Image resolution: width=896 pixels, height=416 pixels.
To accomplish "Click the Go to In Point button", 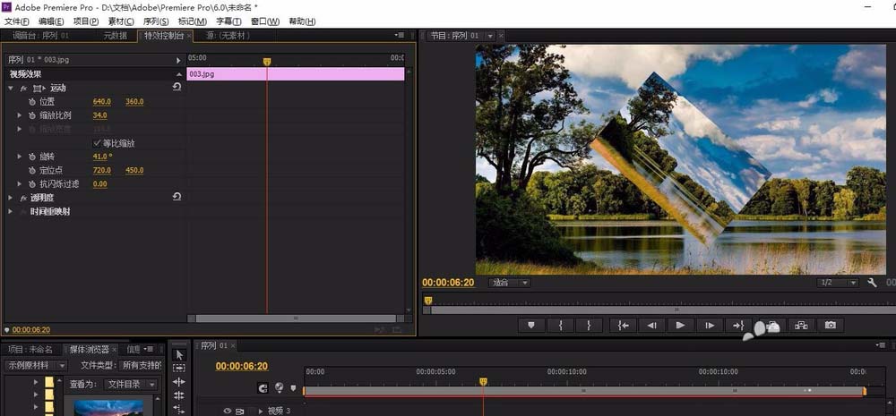I will point(623,326).
